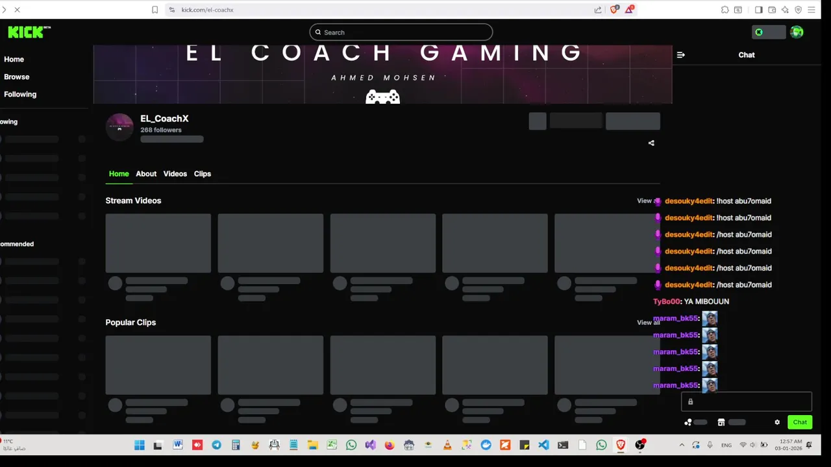Viewport: 831px width, 467px height.
Task: Click the 268 followers text
Action: [161, 130]
